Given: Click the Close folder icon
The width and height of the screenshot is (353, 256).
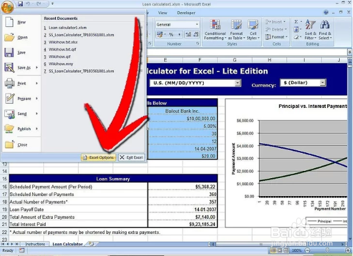Looking at the screenshot, I should 10,144.
